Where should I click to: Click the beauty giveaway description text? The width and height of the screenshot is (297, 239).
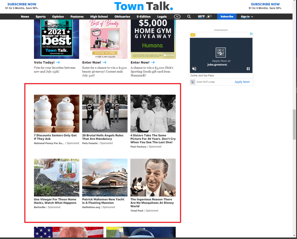point(104,72)
